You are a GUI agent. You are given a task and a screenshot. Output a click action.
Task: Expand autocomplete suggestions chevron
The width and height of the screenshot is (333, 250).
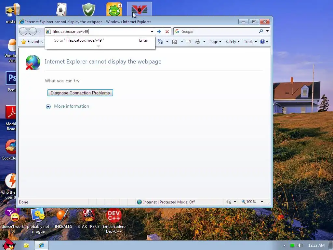pyautogui.click(x=98, y=46)
